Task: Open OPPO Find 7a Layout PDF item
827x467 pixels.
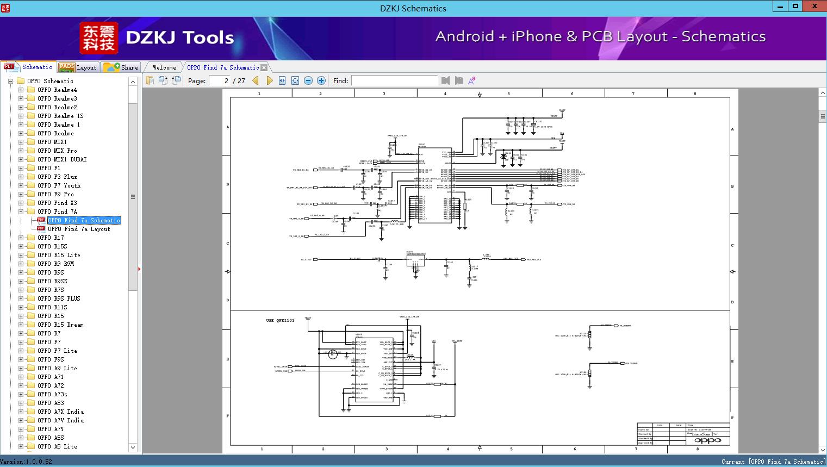Action: pos(79,229)
